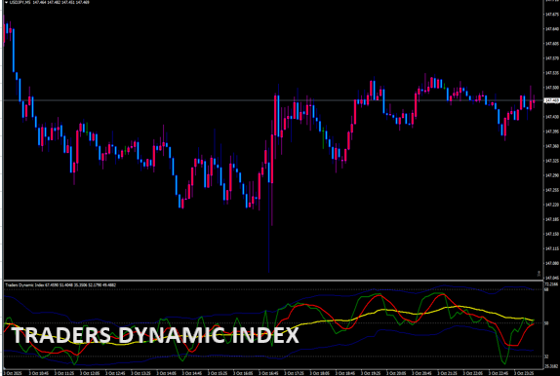Click the 3 Oct 20:05 time axis label
560x376 pixels.
[396, 373]
